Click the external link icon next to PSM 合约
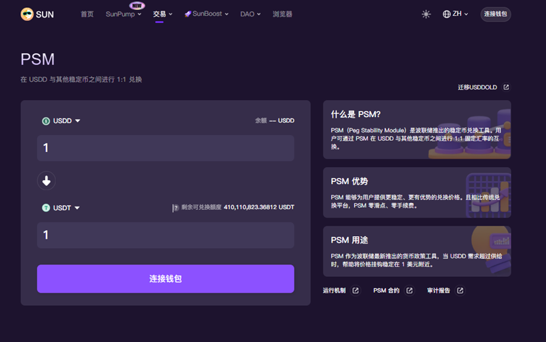Viewport: 546px width, 342px height. click(x=409, y=291)
